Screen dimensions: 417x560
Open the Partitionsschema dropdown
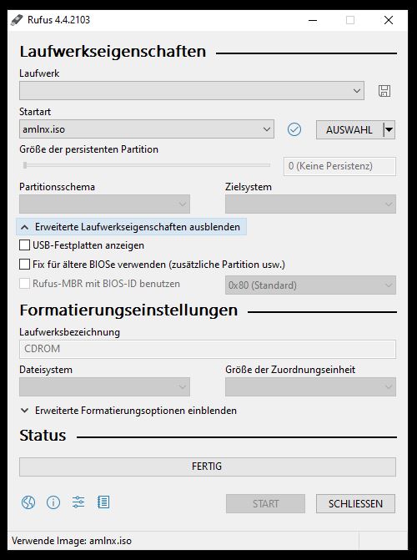tap(104, 204)
